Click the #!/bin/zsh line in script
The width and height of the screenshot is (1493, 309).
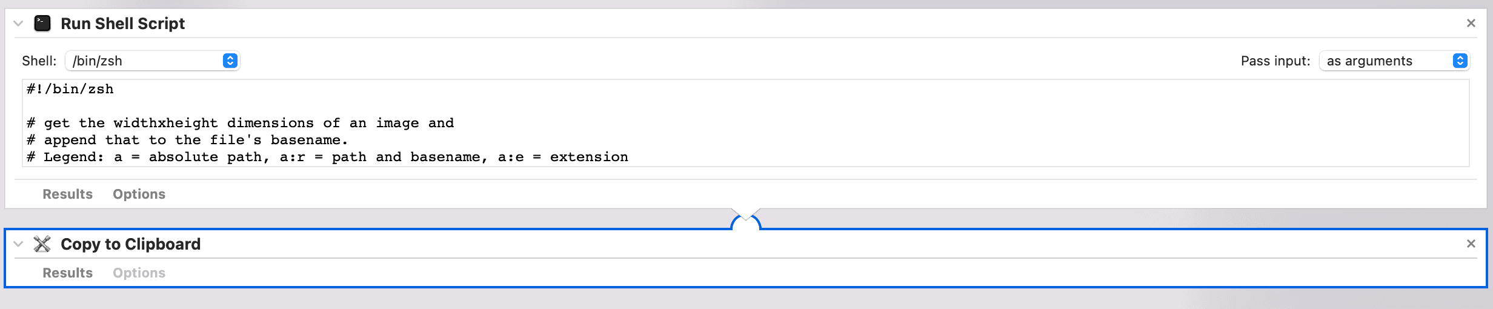[70, 89]
